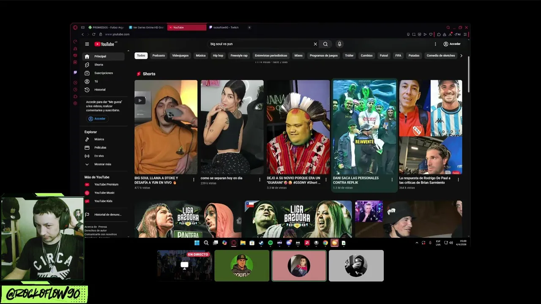The image size is (541, 304).
Task: Select the Podcasts filter chip
Action: (x=158, y=55)
